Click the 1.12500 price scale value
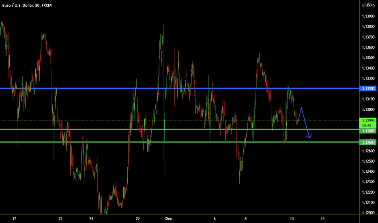Viewport: 378px width, 223px height. pyautogui.click(x=368, y=161)
